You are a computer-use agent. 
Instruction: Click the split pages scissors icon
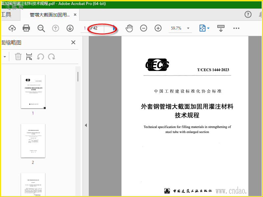29,56
